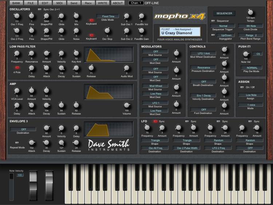The height and width of the screenshot is (205, 273).
Task: Open the Pressure Destination Resonance dropdown
Action: [203, 67]
